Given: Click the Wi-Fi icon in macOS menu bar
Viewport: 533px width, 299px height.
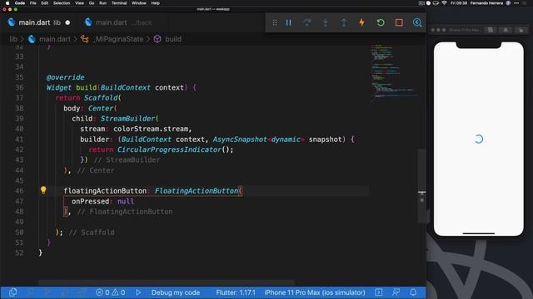Looking at the screenshot, I should (x=444, y=3).
